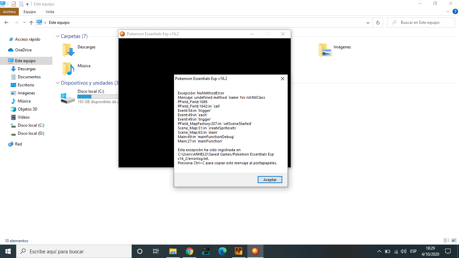This screenshot has height=258, width=459.
Task: Close the Pokemon Essentials error dialog
Action: 282,79
